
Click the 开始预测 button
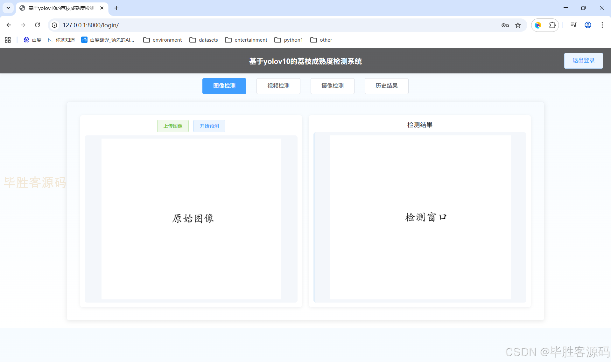pyautogui.click(x=209, y=126)
